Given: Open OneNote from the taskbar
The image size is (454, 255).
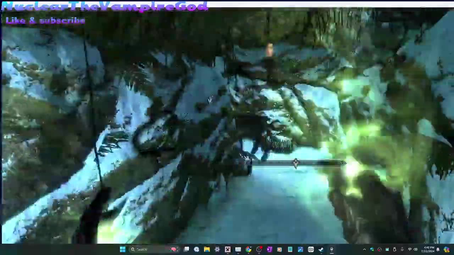Looking at the screenshot, I should click(x=269, y=249).
